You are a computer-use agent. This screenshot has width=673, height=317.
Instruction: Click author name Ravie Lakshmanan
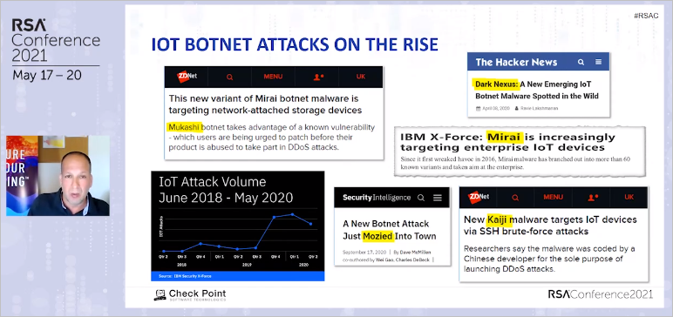click(x=540, y=109)
